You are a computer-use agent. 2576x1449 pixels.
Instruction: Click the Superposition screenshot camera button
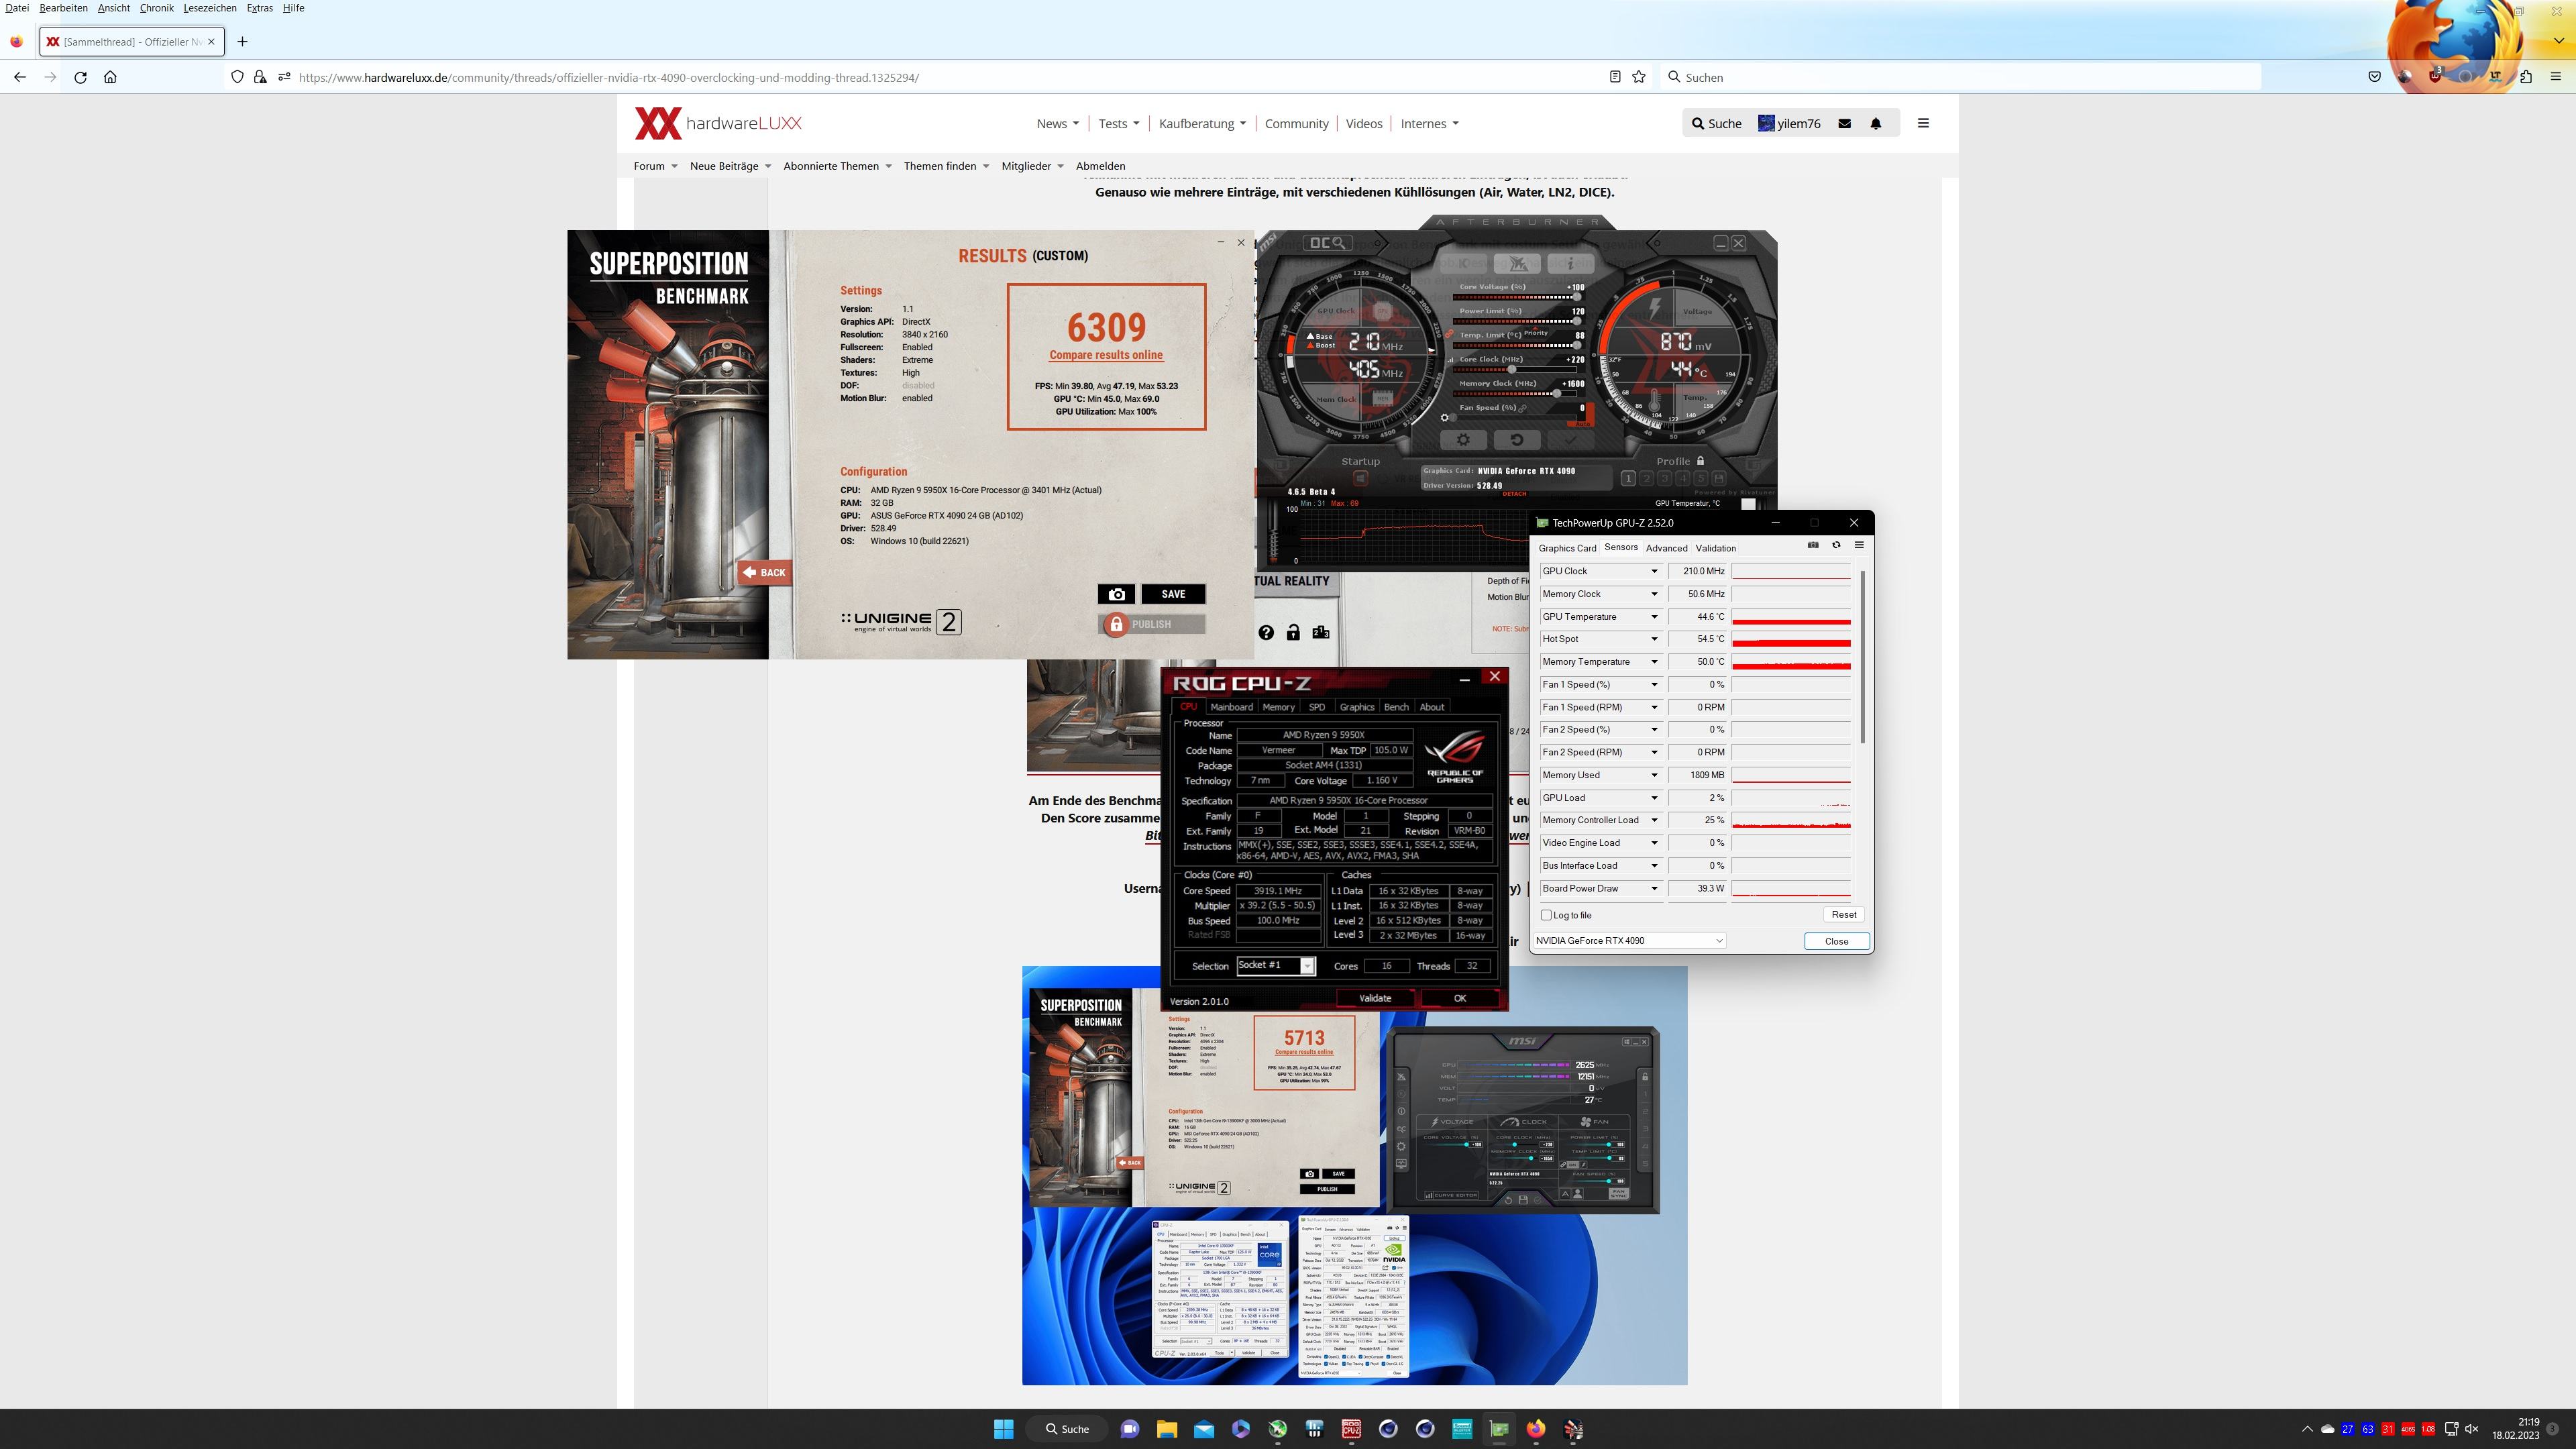[1116, 594]
